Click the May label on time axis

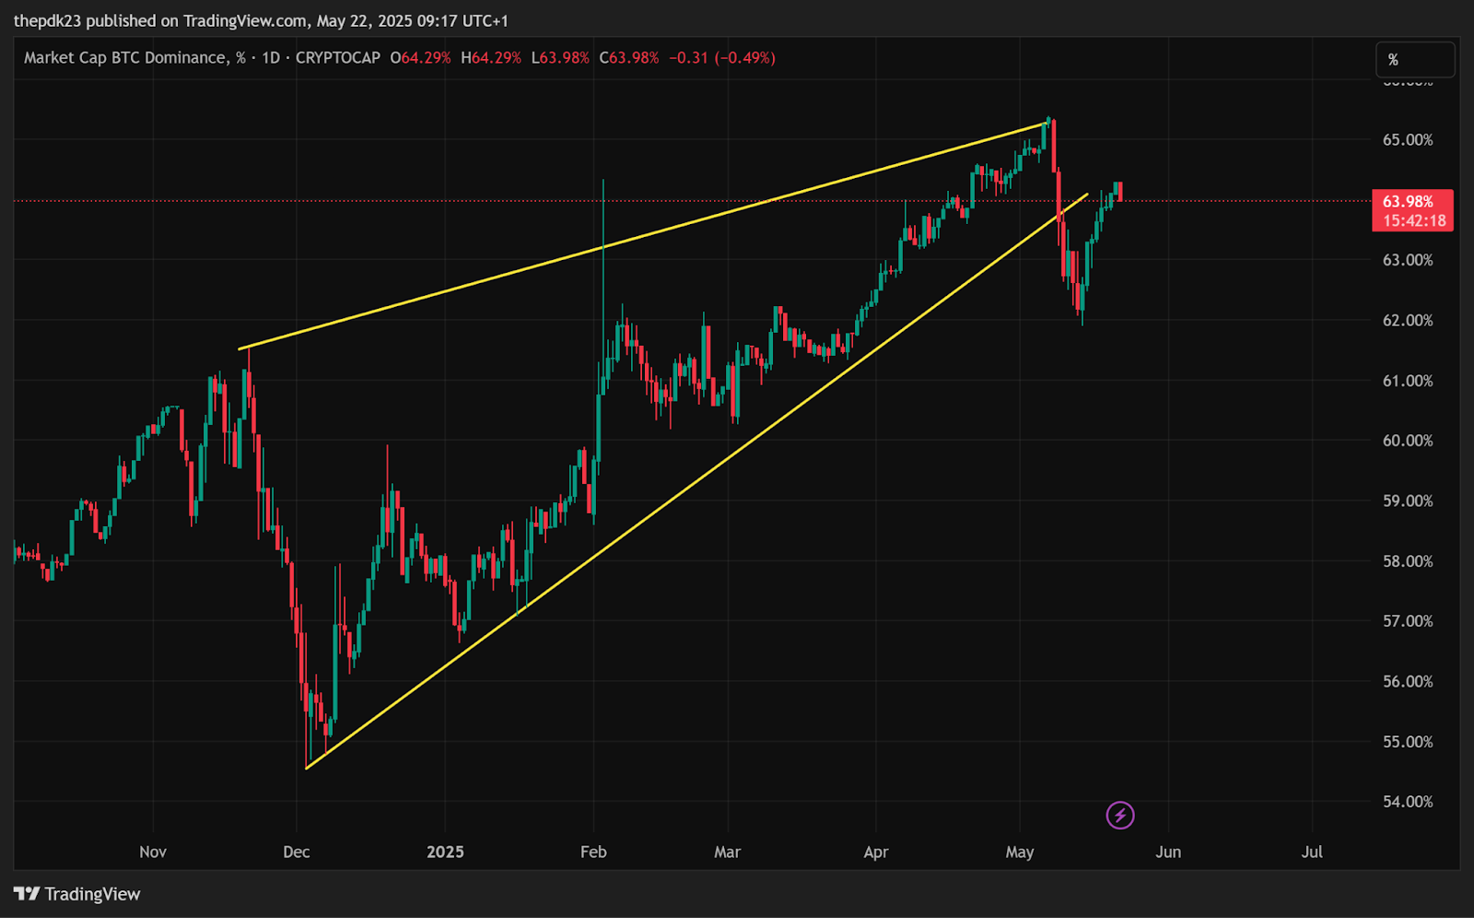[x=1020, y=852]
